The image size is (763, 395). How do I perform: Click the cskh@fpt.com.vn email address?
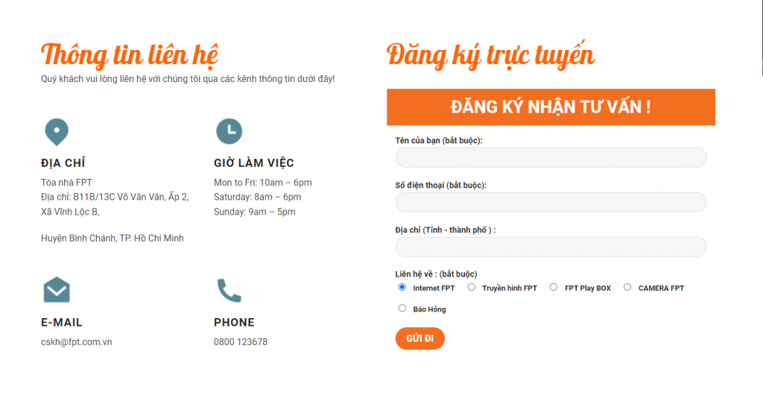77,342
